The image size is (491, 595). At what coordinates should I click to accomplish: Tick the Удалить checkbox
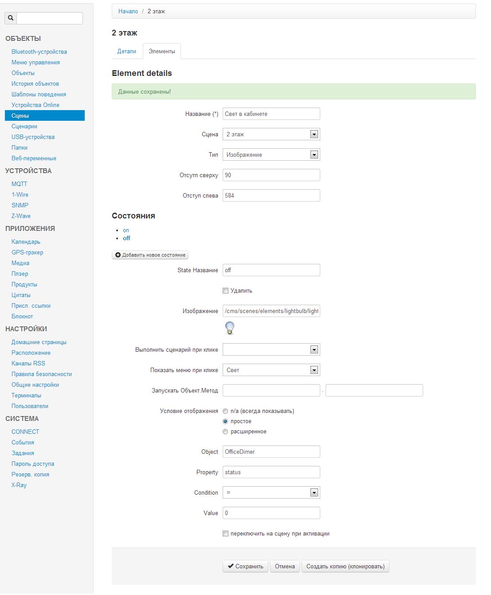(x=225, y=291)
